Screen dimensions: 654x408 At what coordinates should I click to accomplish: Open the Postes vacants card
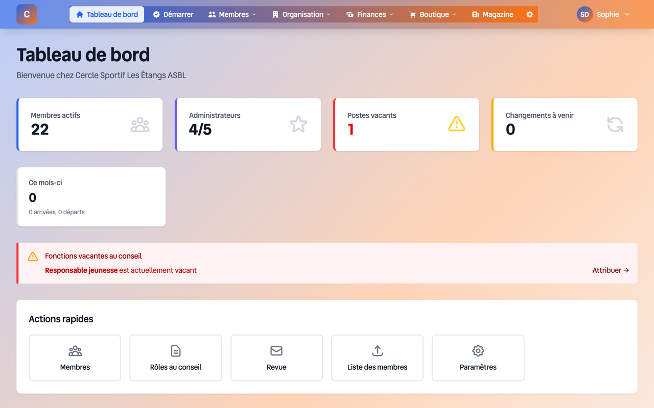[406, 124]
